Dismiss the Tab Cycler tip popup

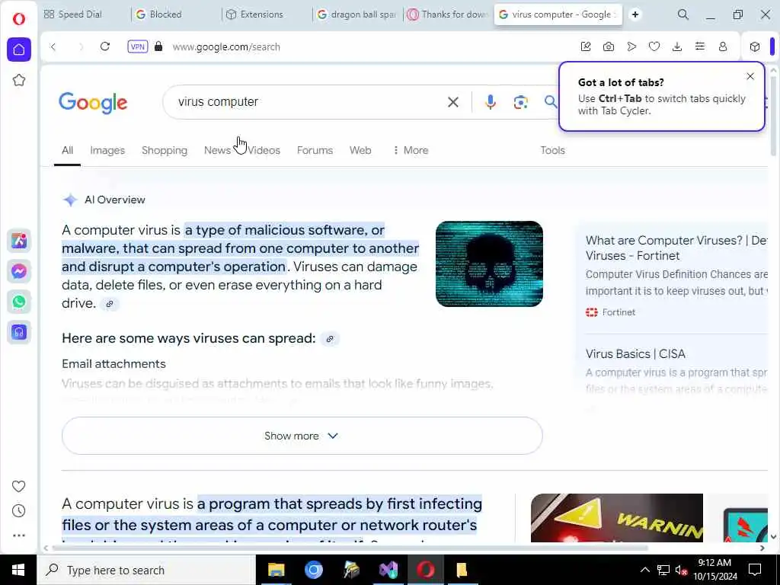click(750, 76)
